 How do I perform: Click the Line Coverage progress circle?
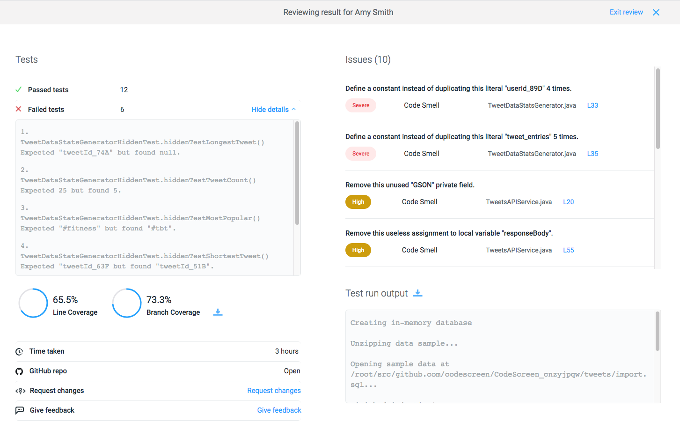pos(33,303)
